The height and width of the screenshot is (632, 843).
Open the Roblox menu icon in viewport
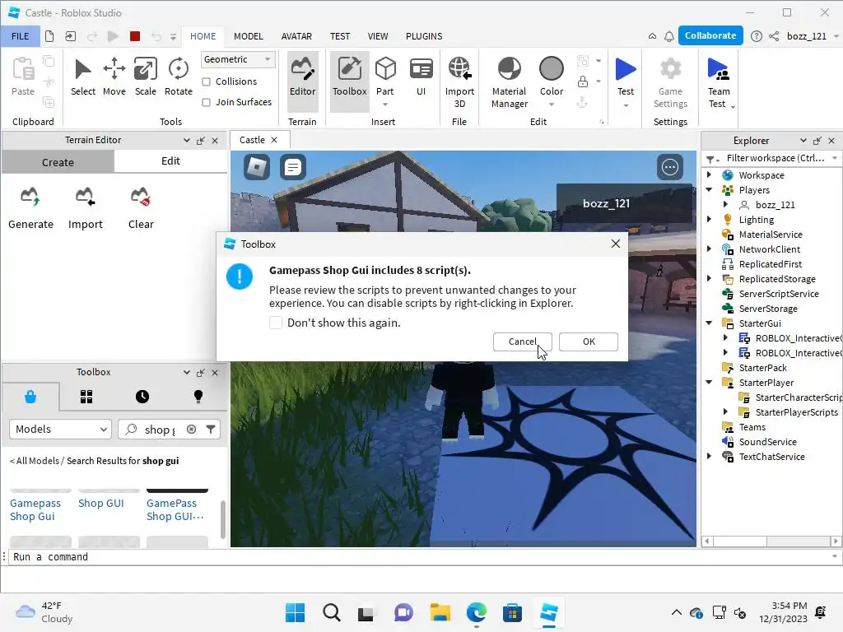tap(257, 167)
